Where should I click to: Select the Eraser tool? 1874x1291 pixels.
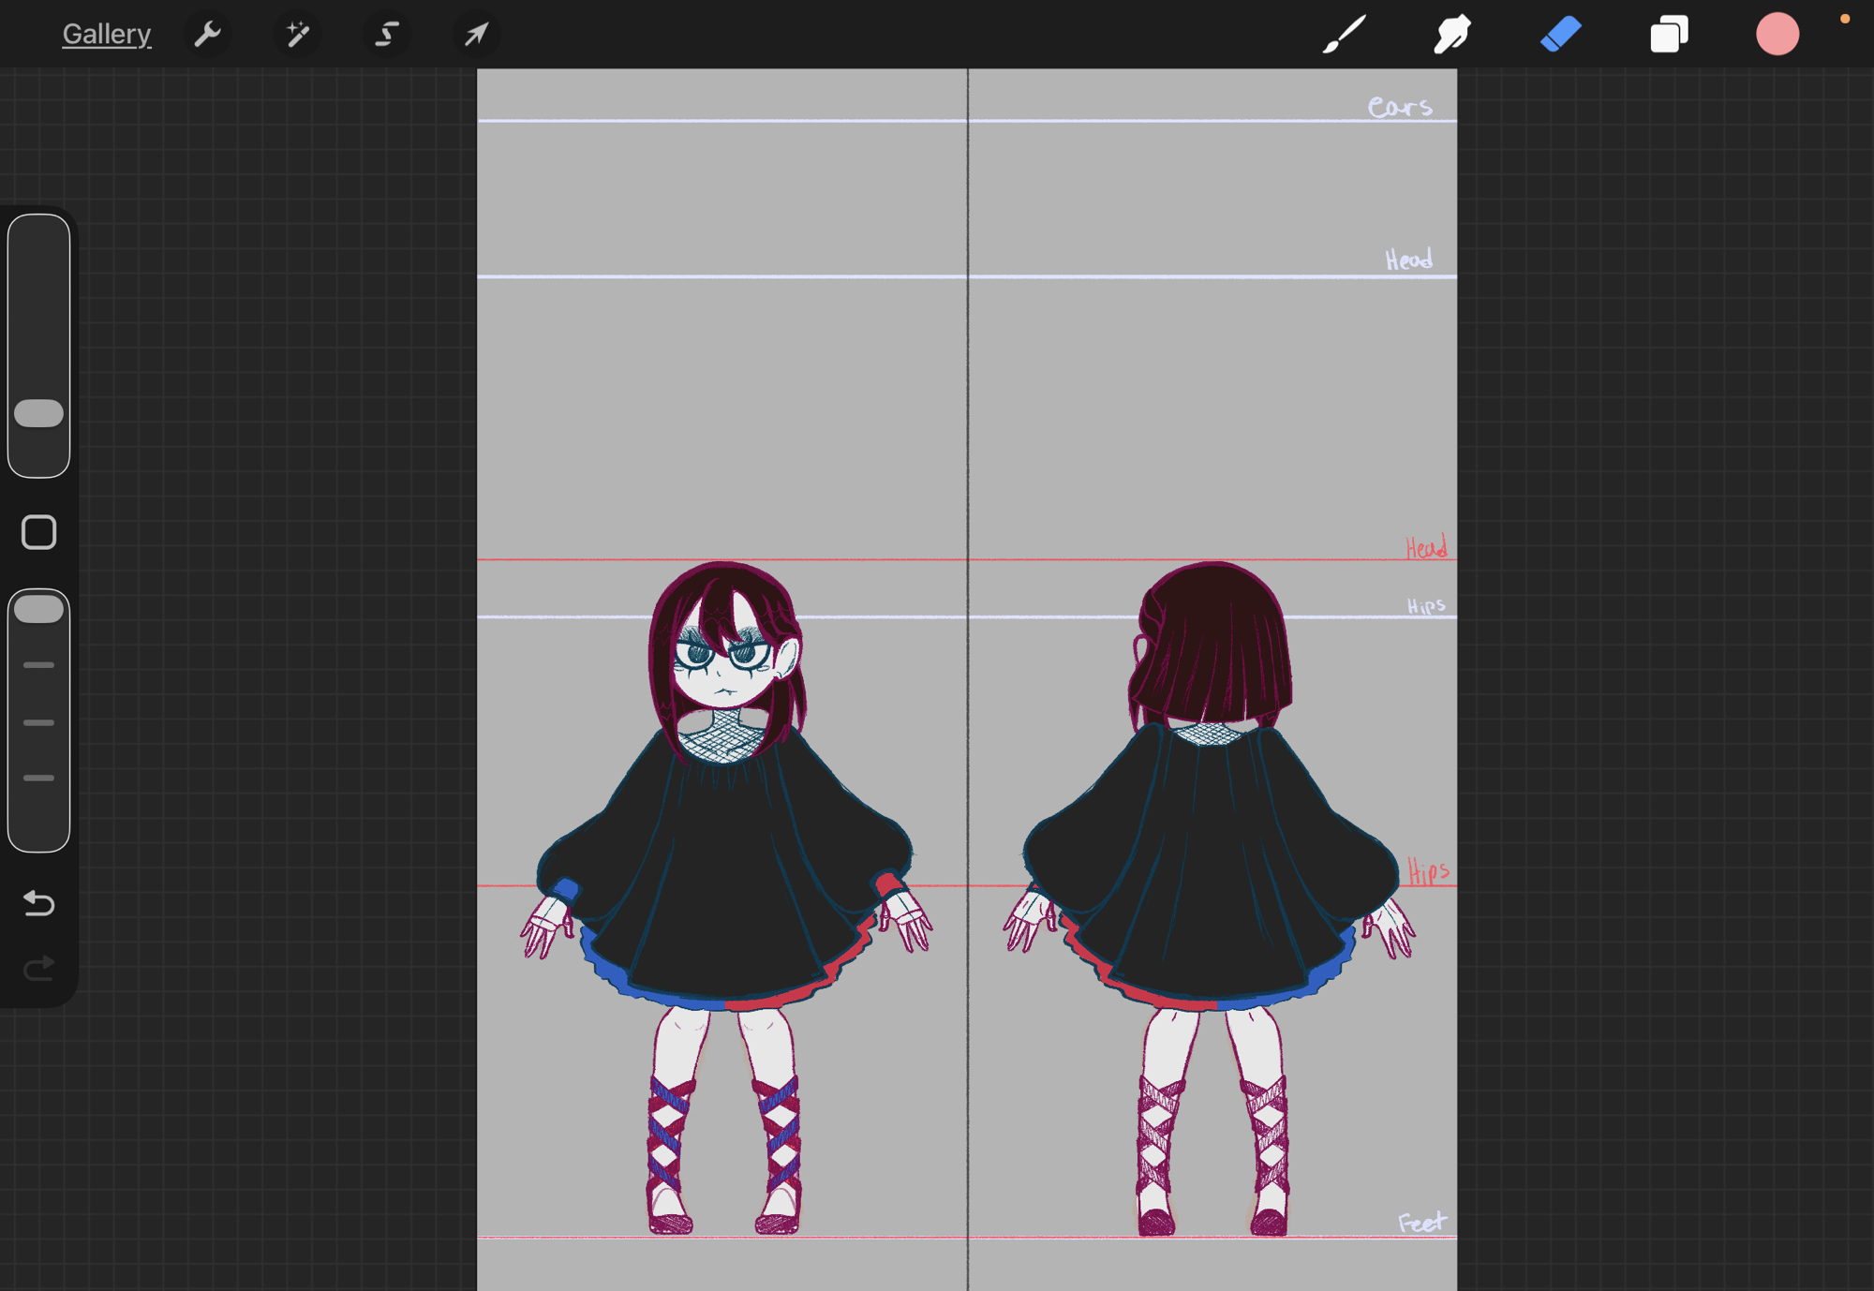[1560, 35]
